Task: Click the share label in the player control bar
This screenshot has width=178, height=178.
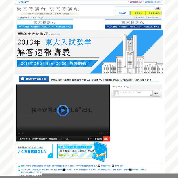Action: (x=101, y=133)
